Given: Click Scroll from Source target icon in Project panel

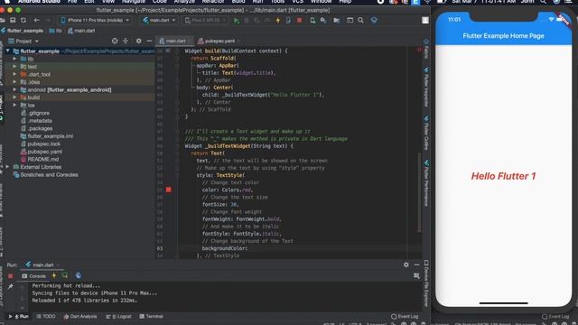Looking at the screenshot, I should [115, 41].
